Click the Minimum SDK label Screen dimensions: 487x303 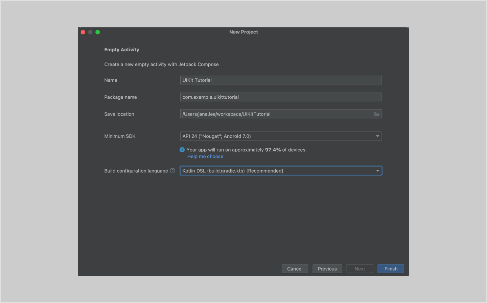pyautogui.click(x=120, y=136)
